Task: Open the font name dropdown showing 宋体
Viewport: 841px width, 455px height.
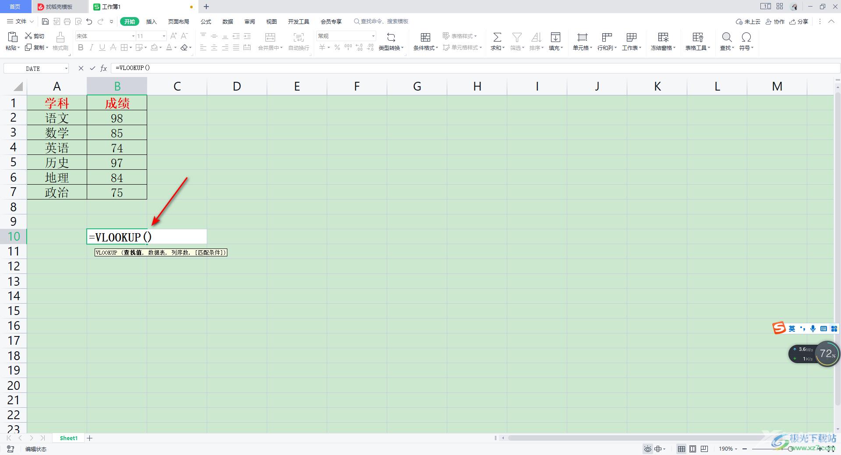Action: point(133,36)
